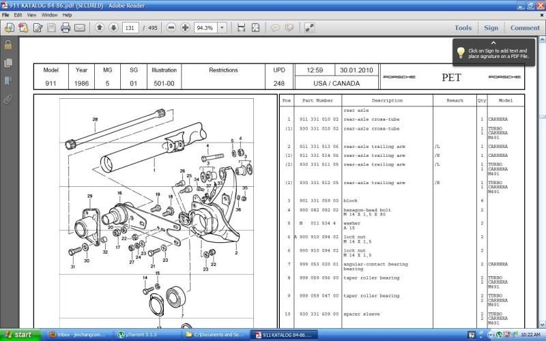Image resolution: width=546 pixels, height=341 pixels.
Task: Click the security lock icon in sidebar
Action: point(8,44)
